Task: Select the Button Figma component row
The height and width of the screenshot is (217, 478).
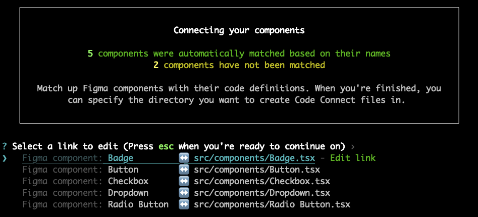Action: point(171,170)
